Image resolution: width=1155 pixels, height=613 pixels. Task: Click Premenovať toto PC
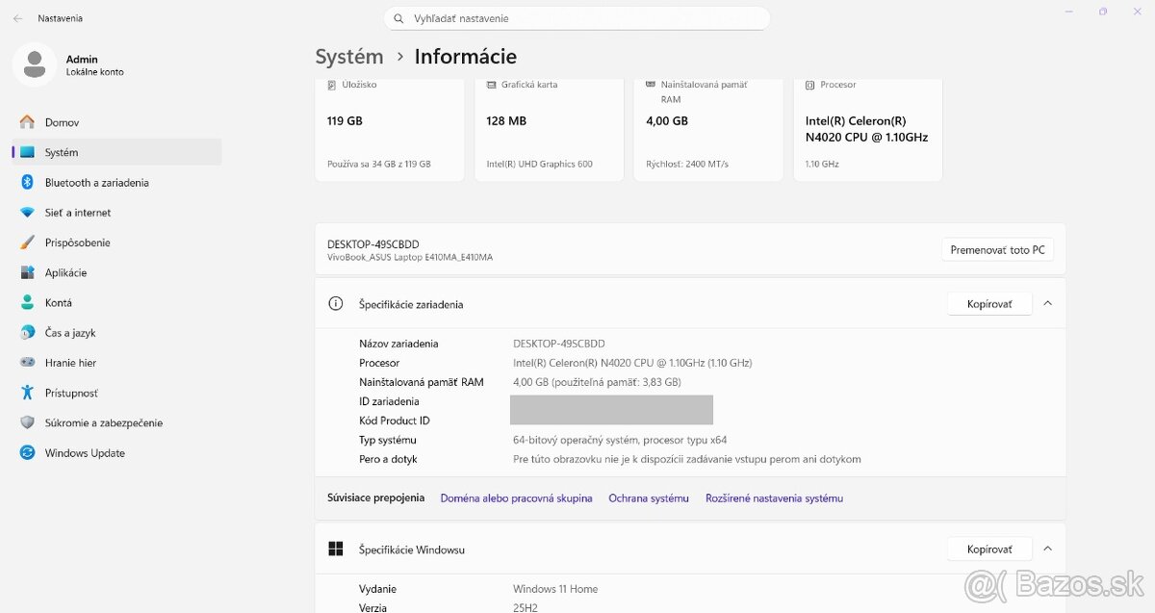pos(997,248)
